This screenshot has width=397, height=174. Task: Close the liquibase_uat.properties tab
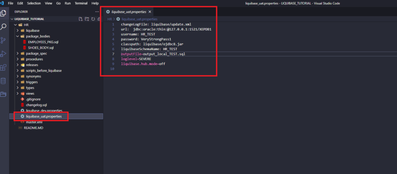(150, 12)
